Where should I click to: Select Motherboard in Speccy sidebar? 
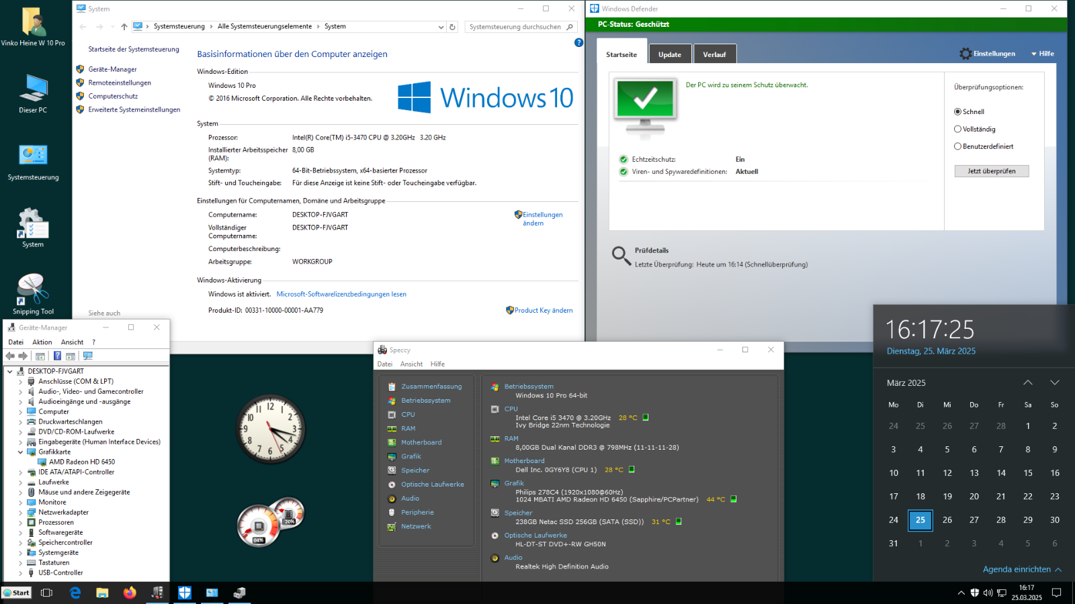coord(421,442)
